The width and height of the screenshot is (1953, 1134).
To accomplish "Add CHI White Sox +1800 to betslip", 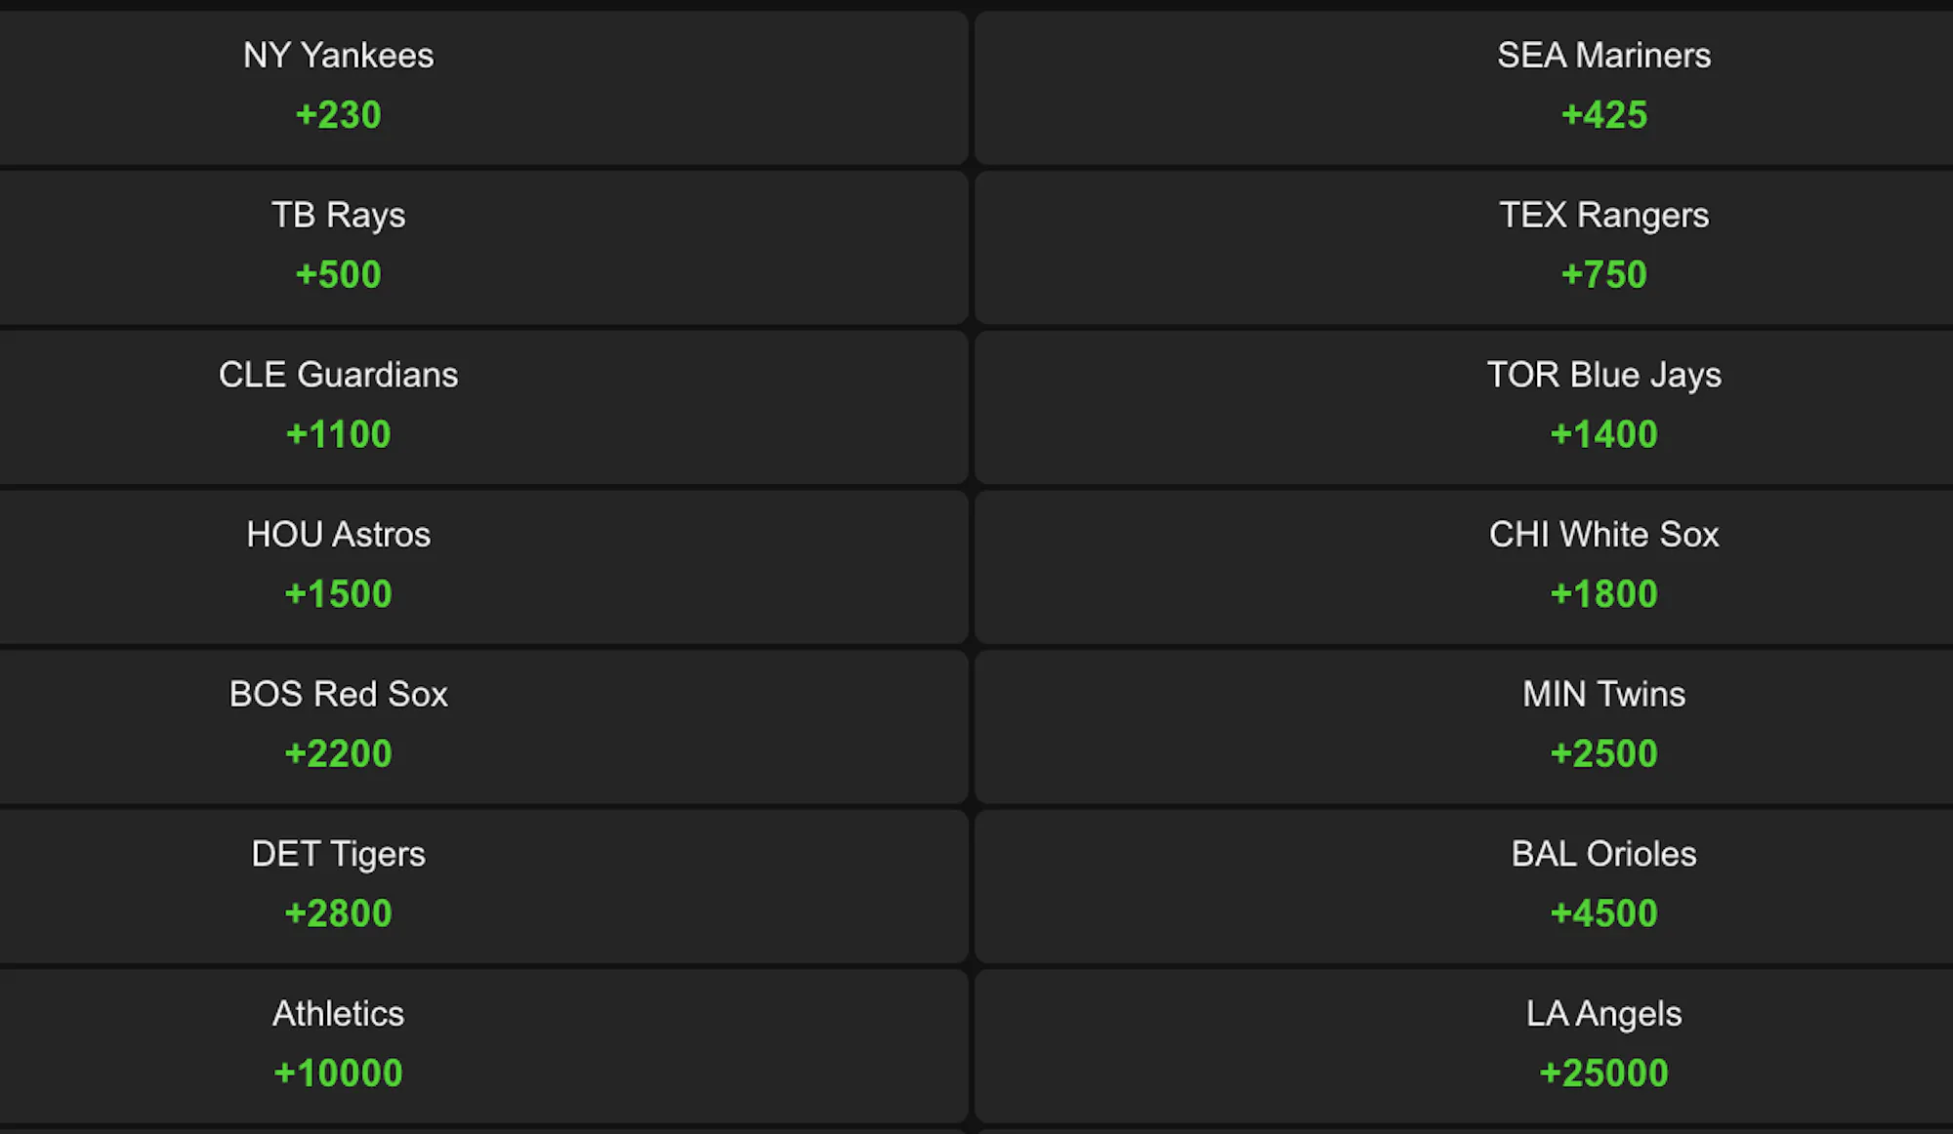I will click(x=1464, y=567).
